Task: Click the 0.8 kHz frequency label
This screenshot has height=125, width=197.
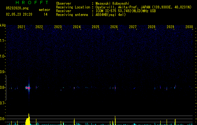Action: point(3,87)
